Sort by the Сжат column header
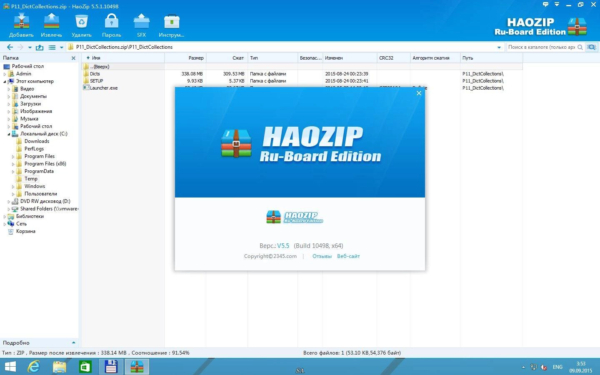This screenshot has width=600, height=375. pos(227,58)
